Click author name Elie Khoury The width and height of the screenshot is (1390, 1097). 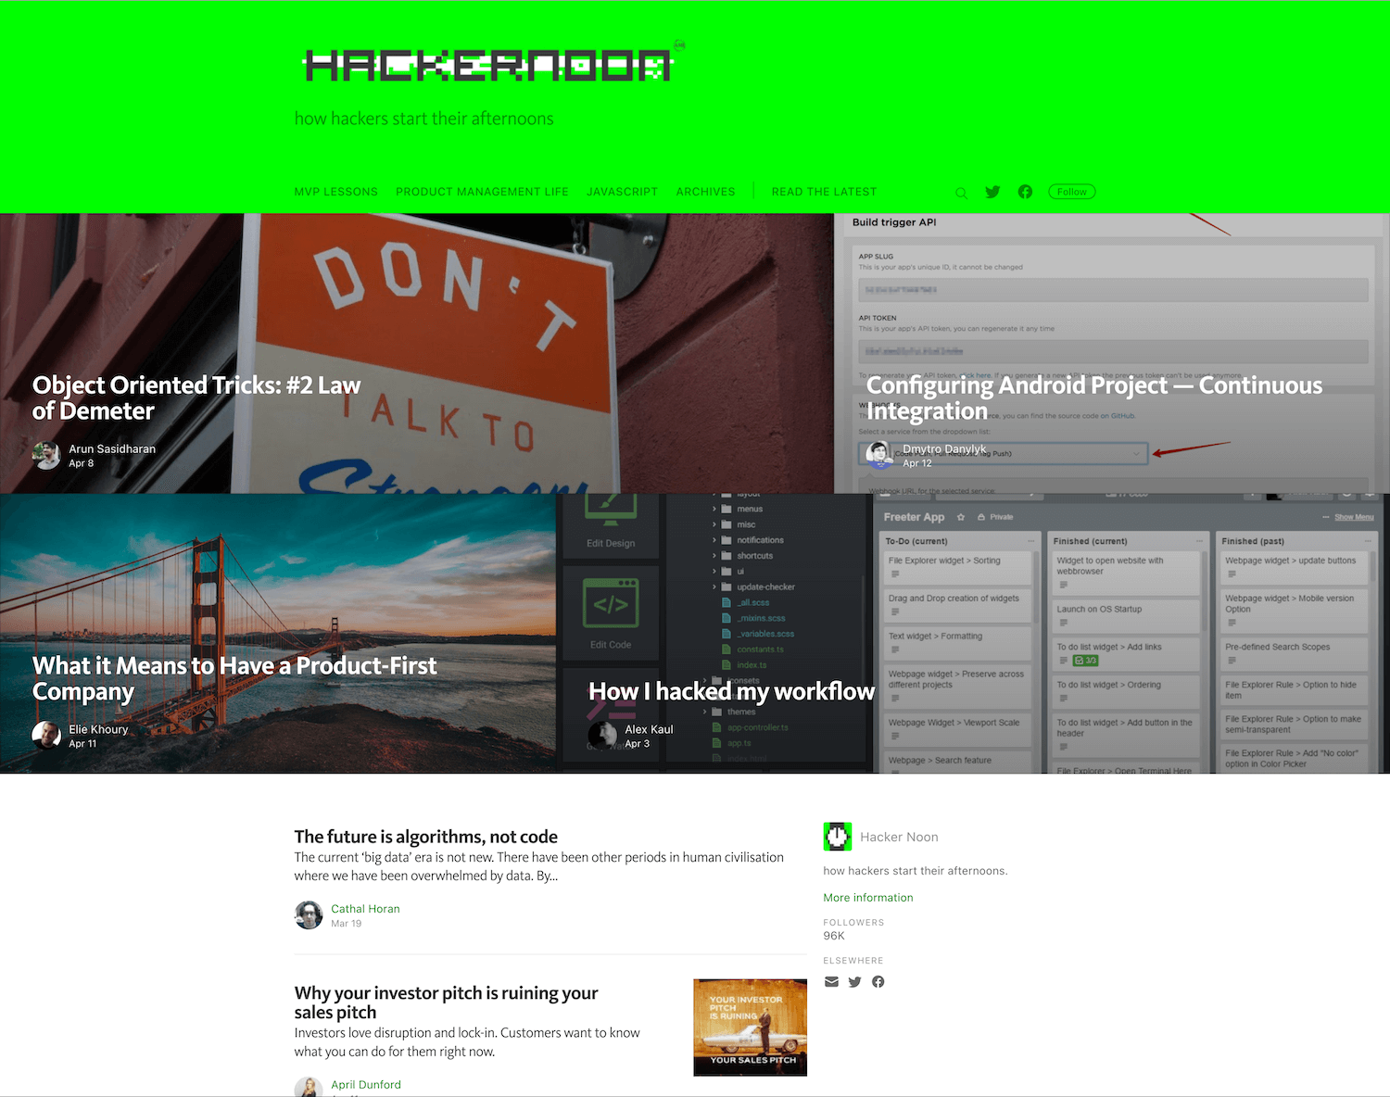(98, 730)
